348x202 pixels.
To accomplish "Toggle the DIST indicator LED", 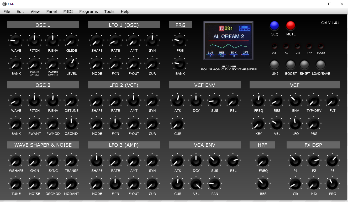I will tap(275, 47).
